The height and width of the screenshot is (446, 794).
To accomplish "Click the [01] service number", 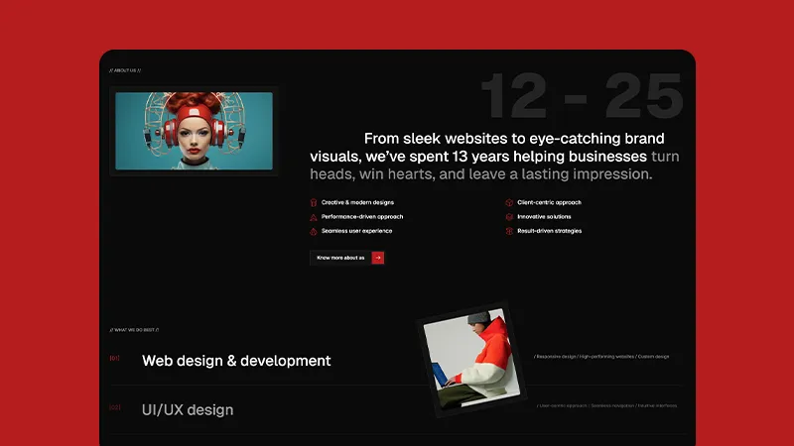I will click(x=114, y=358).
